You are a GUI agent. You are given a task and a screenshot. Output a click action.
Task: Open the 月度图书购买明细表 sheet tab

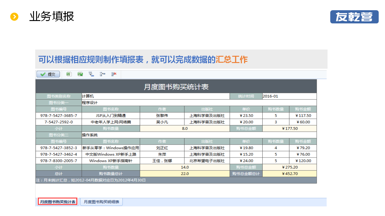[101, 202]
